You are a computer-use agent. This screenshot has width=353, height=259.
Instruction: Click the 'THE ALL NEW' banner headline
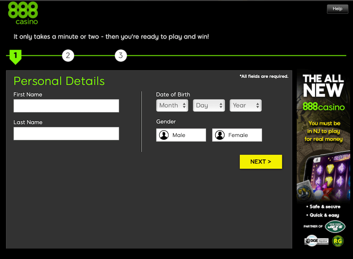323,85
